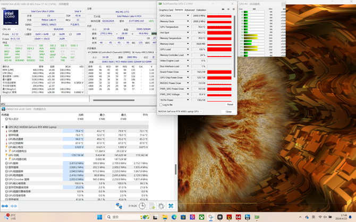Click the GPU Load 100 % value field
Image resolution: width=356 pixels, height=222 pixels.
(199, 49)
